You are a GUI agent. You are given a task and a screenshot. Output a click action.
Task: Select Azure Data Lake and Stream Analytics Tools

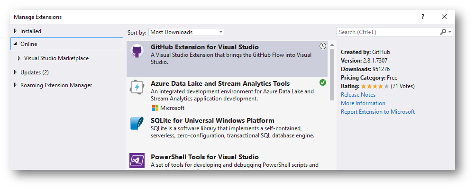[220, 83]
